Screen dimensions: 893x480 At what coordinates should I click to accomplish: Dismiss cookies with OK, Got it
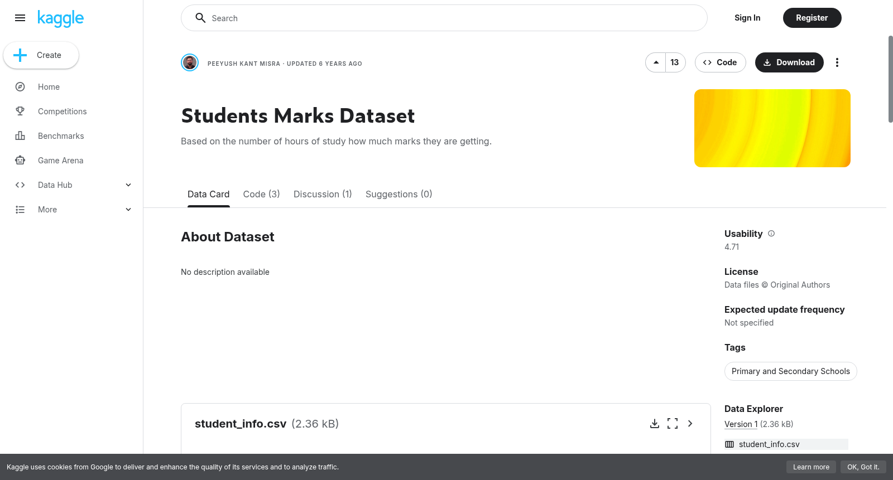pos(863,467)
